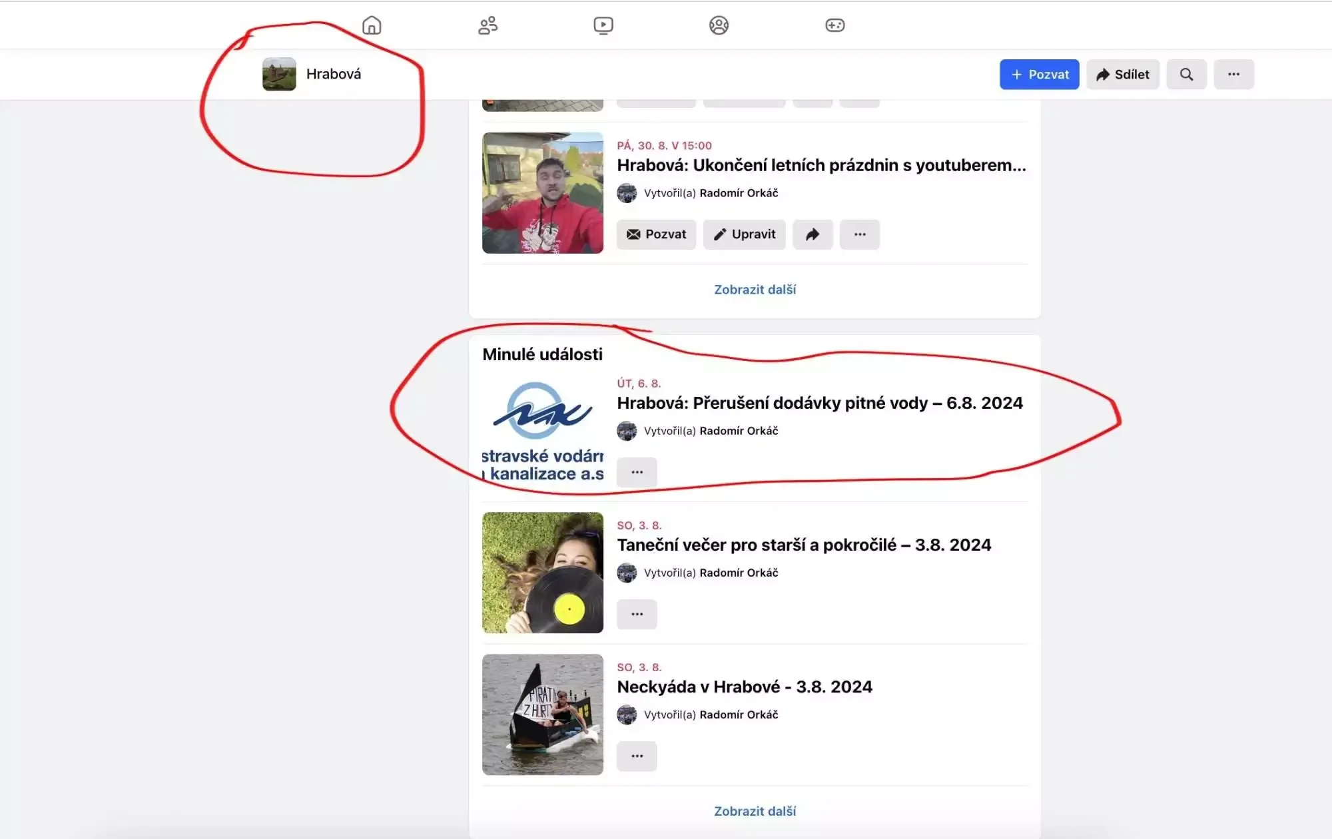
Task: Click share arrow icon on youtuber event
Action: pos(812,234)
